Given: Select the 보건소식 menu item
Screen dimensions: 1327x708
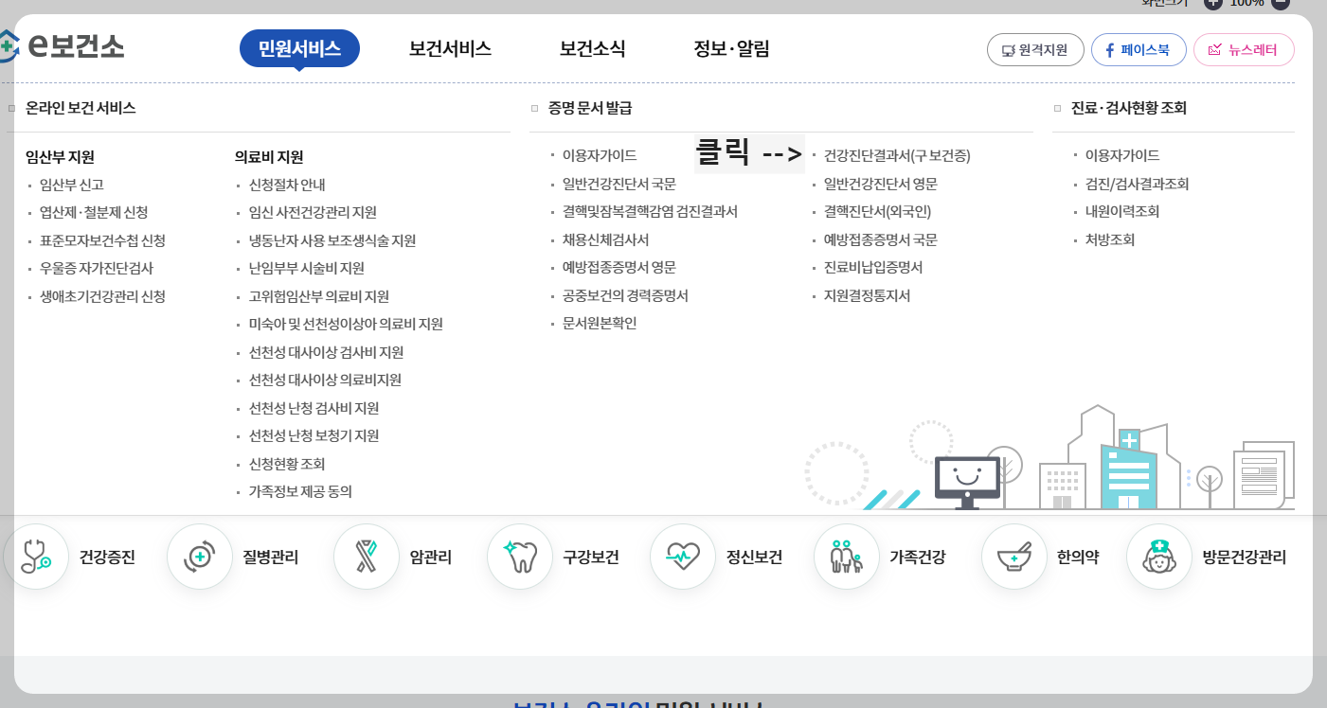Looking at the screenshot, I should pos(589,47).
